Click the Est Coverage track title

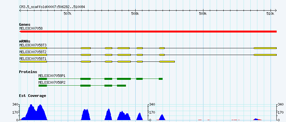pyautogui.click(x=33, y=96)
